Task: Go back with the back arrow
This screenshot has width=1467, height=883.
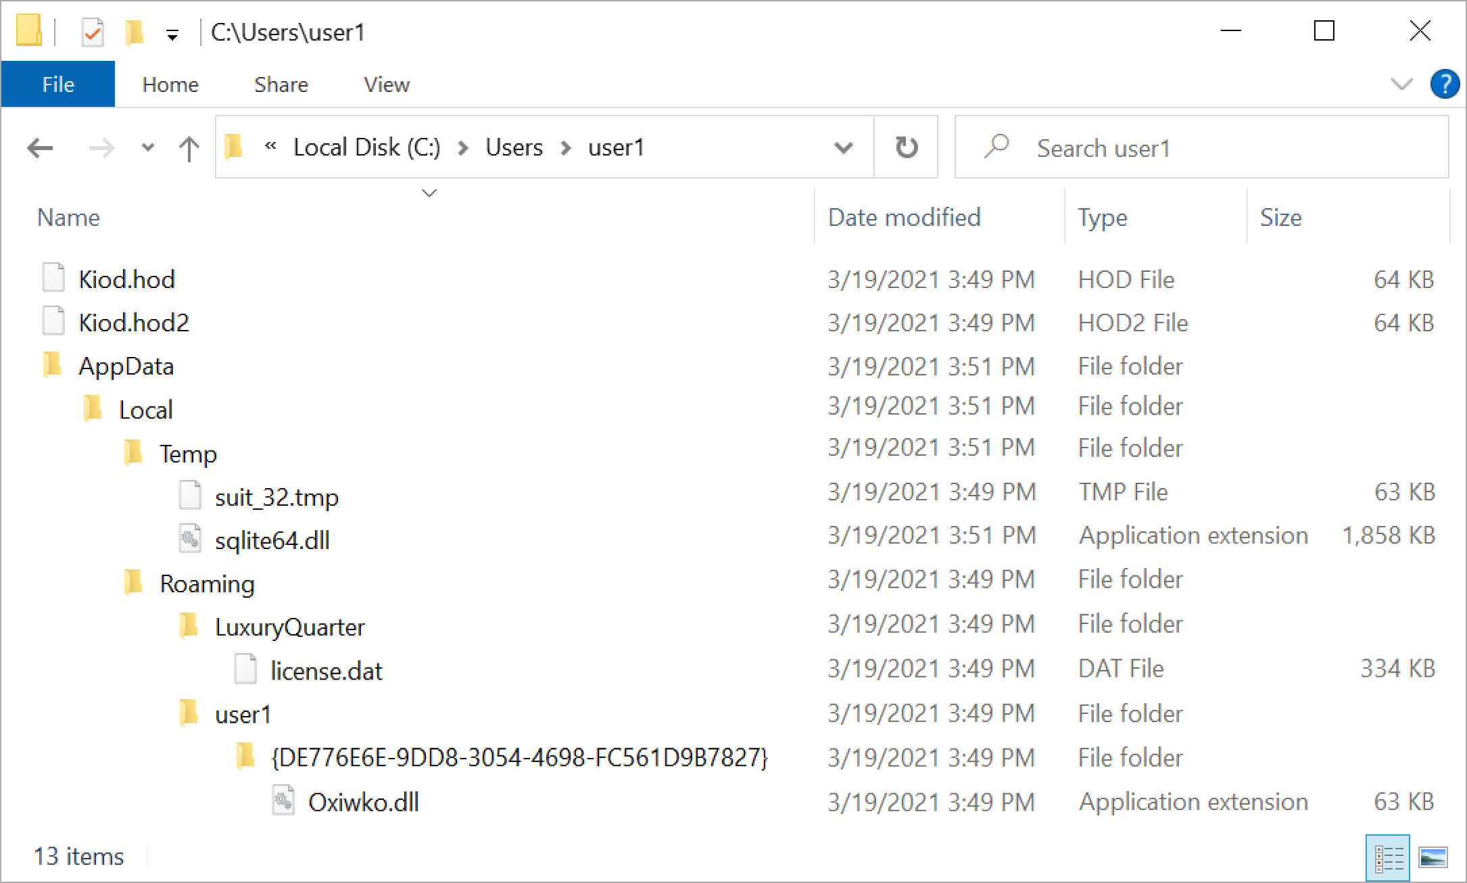Action: pyautogui.click(x=40, y=148)
